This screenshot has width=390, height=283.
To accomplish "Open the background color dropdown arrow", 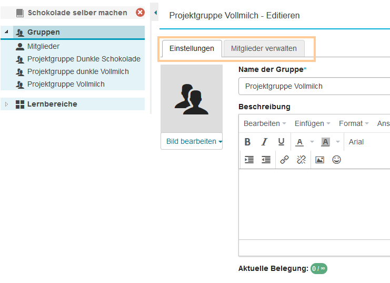I will (x=338, y=142).
